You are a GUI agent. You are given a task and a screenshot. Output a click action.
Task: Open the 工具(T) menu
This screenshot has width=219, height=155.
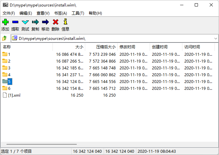click(78, 13)
